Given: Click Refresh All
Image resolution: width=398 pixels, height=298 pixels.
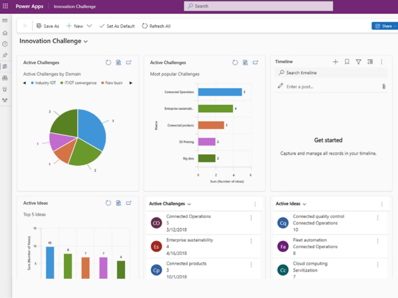Looking at the screenshot, I should pos(156,26).
